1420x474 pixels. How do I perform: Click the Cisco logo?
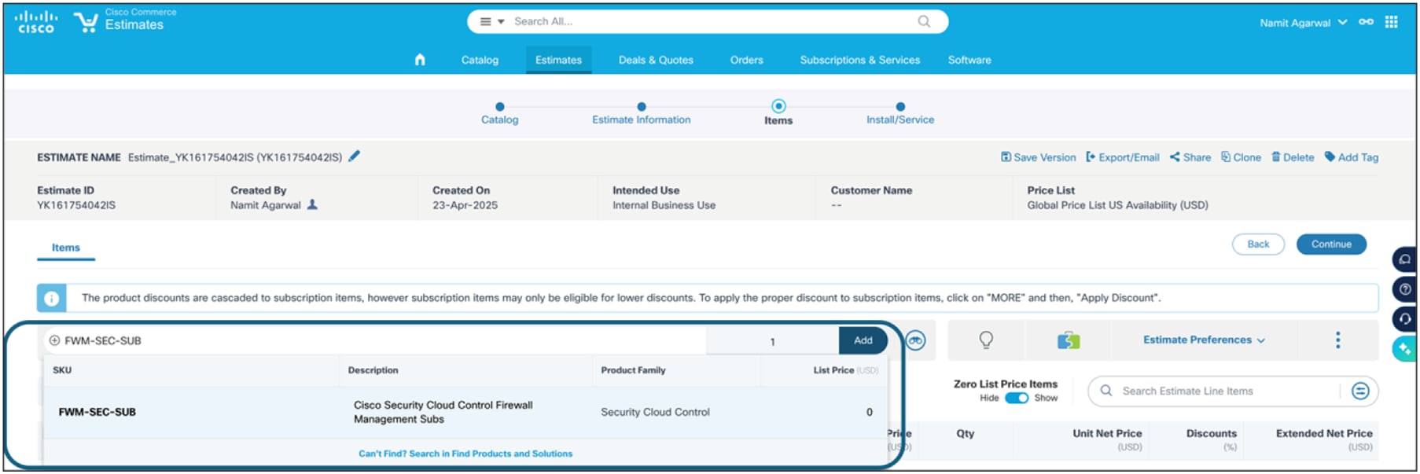[35, 22]
